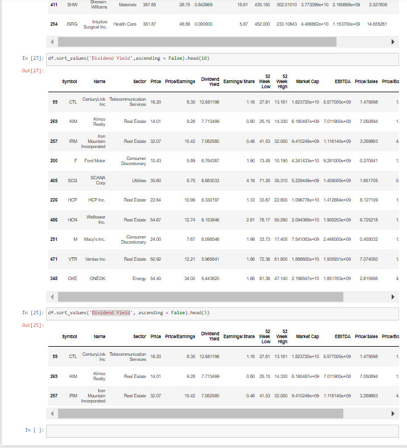
Task: Click 'Iron Mountain Incorporated' in Out[25] table
Action: tap(93, 396)
